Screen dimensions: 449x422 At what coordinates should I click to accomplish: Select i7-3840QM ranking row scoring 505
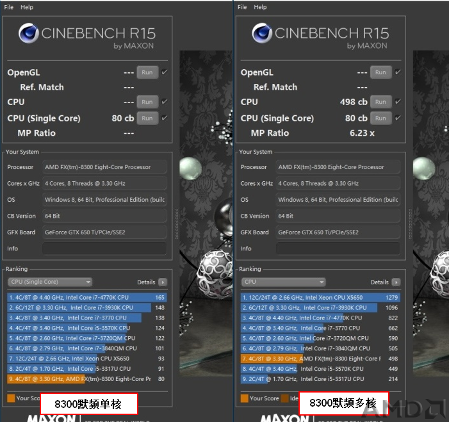(320, 348)
